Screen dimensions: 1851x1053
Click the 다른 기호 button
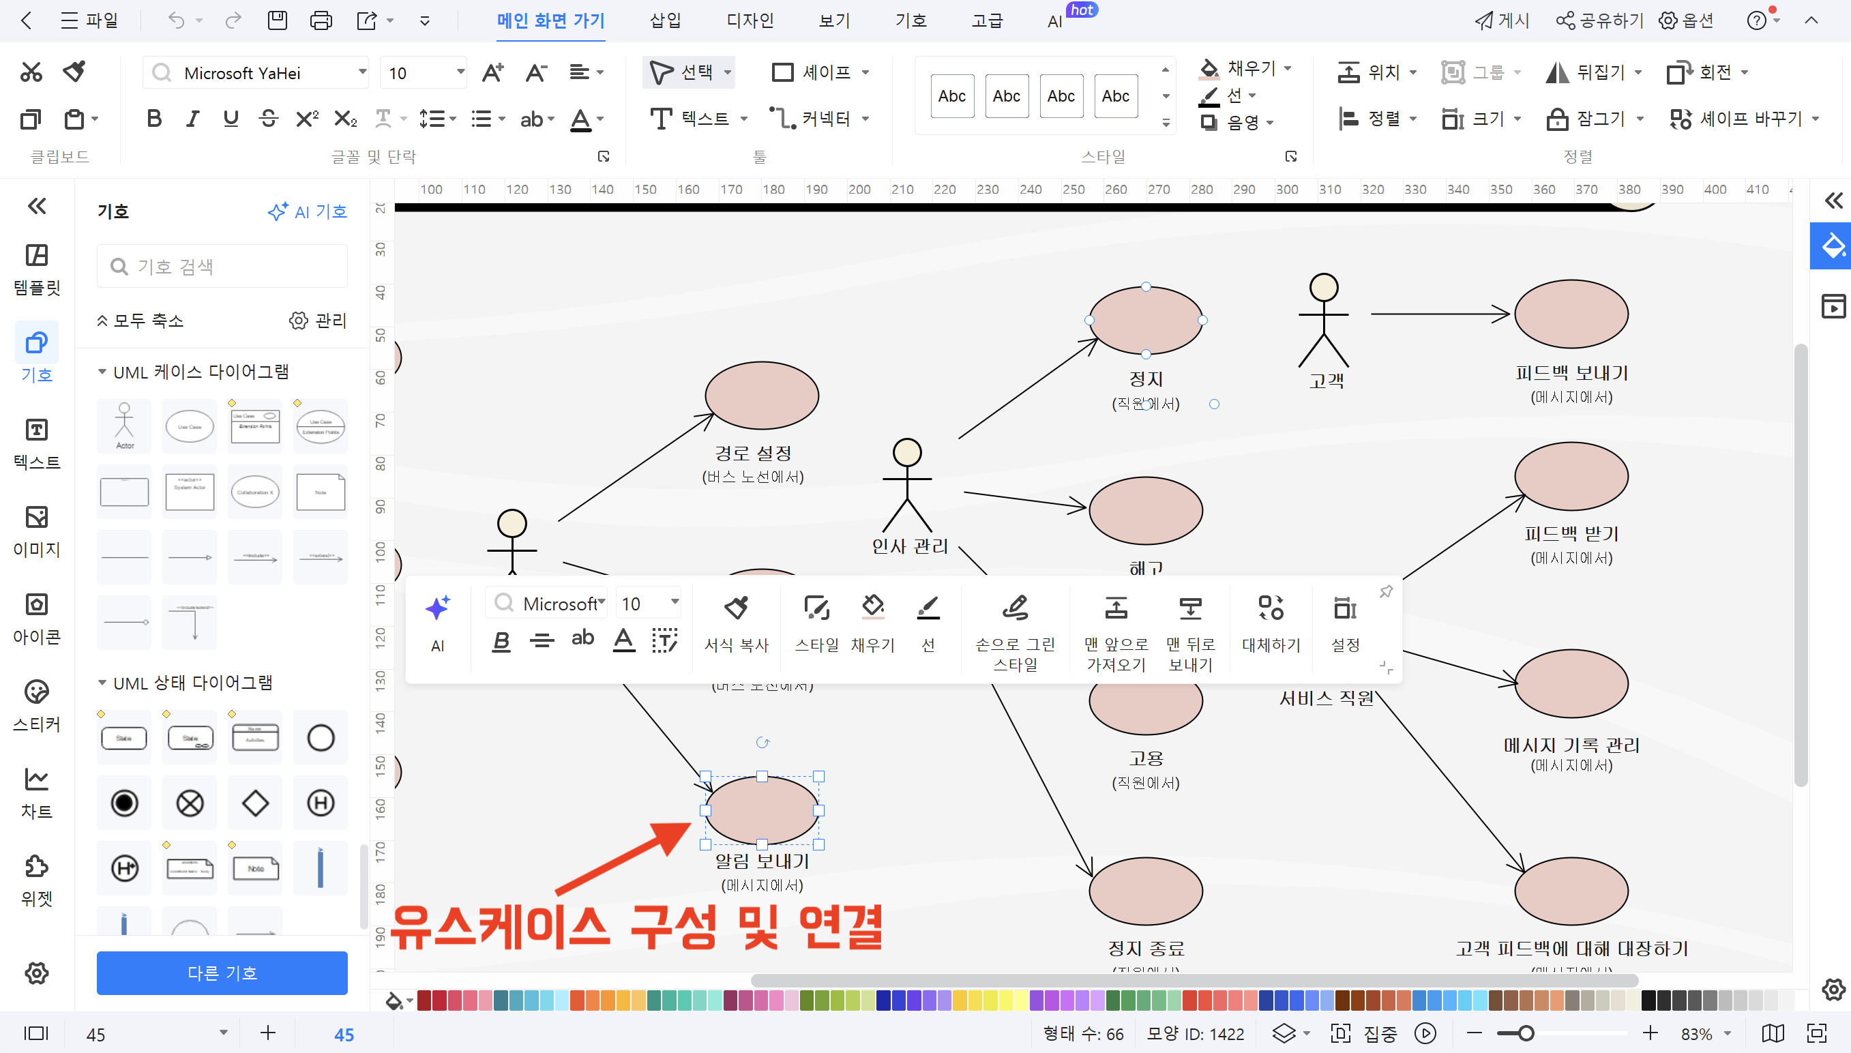[222, 973]
